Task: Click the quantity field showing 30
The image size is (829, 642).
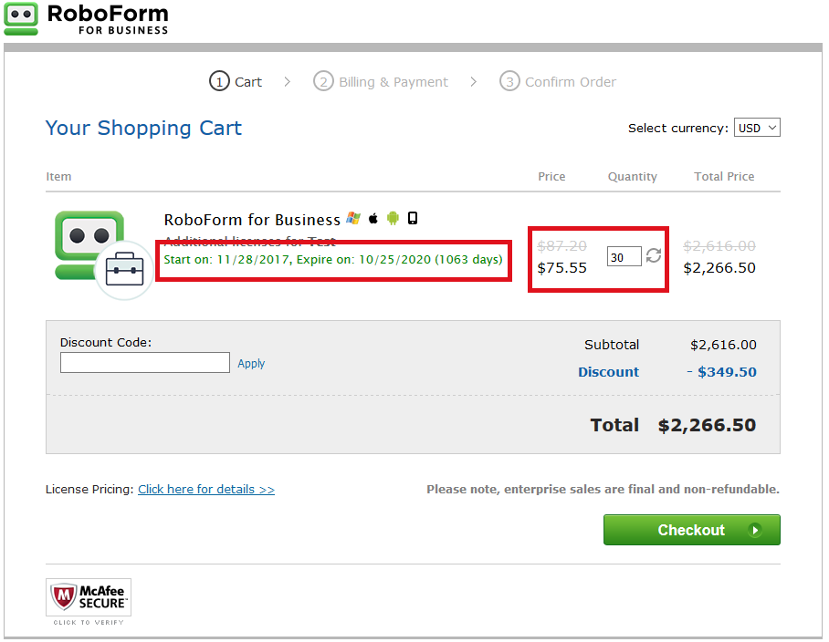Action: tap(624, 256)
